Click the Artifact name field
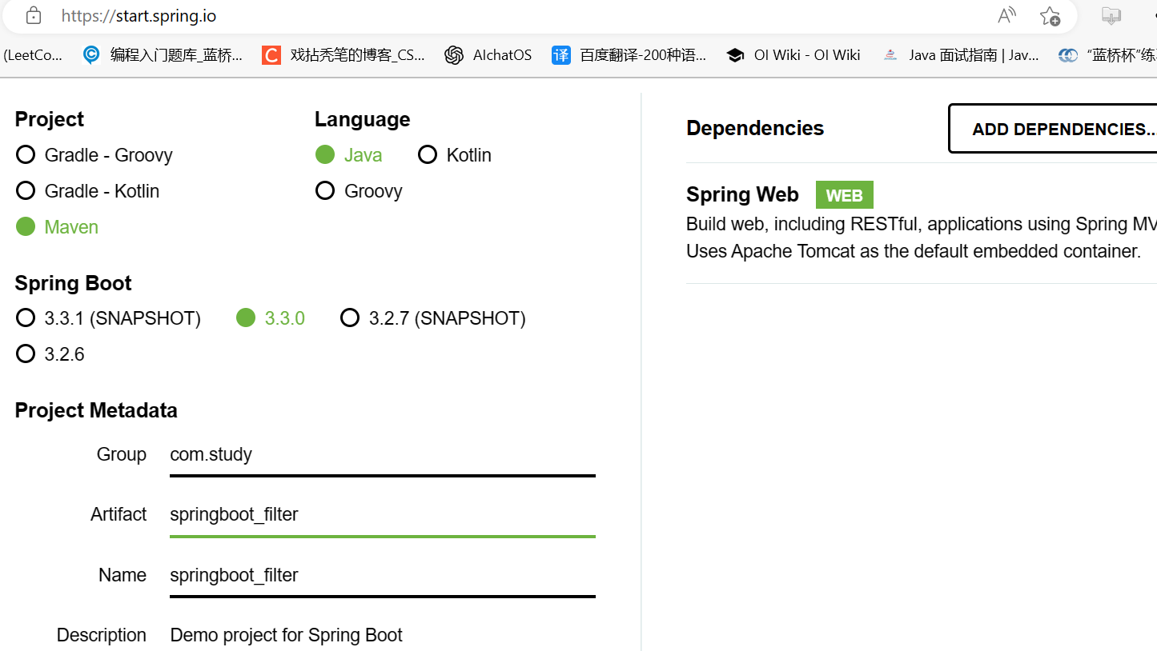1157x651 pixels. click(x=383, y=514)
